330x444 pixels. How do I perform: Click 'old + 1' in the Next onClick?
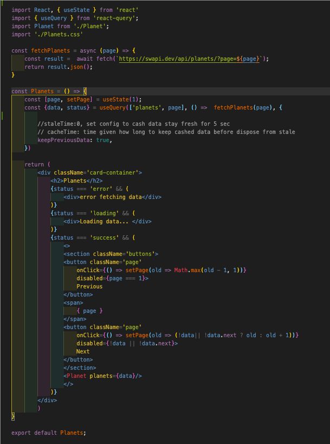(277, 335)
